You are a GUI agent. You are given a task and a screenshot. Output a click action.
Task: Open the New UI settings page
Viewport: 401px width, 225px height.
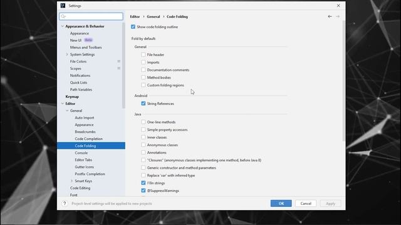coord(76,40)
